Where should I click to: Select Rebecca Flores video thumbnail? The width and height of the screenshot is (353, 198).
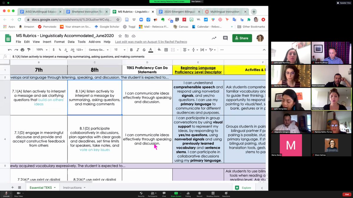tap(331, 99)
